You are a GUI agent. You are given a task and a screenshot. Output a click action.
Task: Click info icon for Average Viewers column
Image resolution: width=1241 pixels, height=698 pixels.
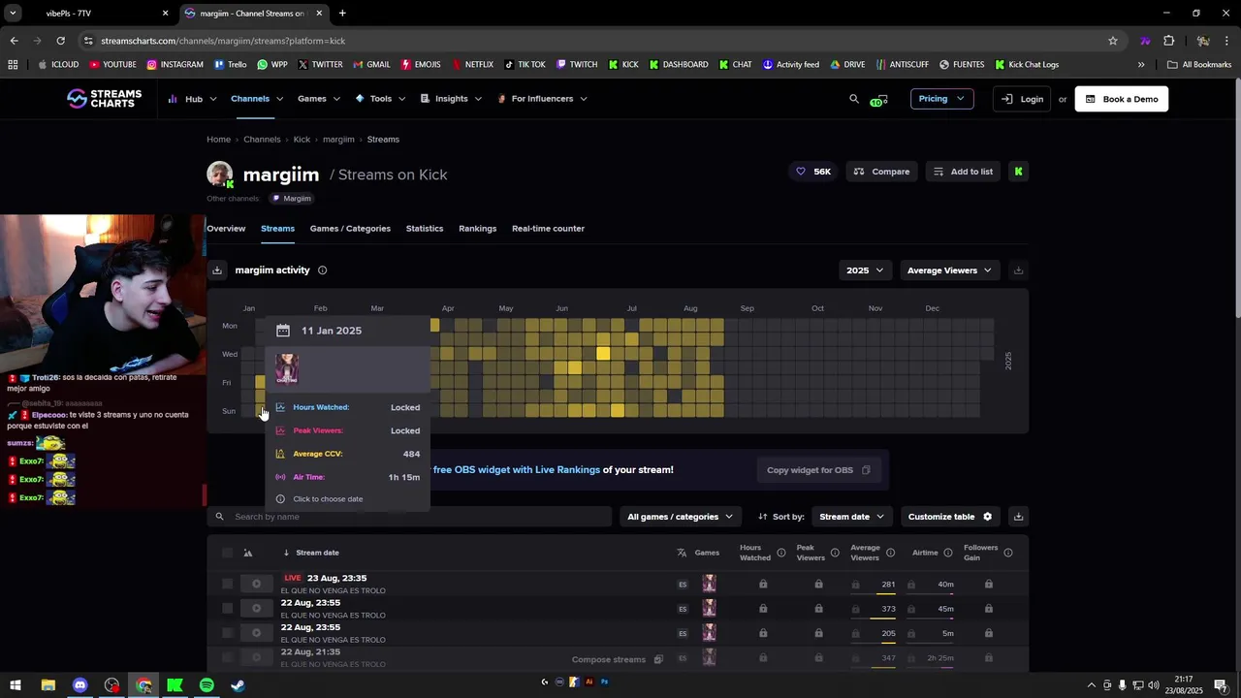point(890,553)
